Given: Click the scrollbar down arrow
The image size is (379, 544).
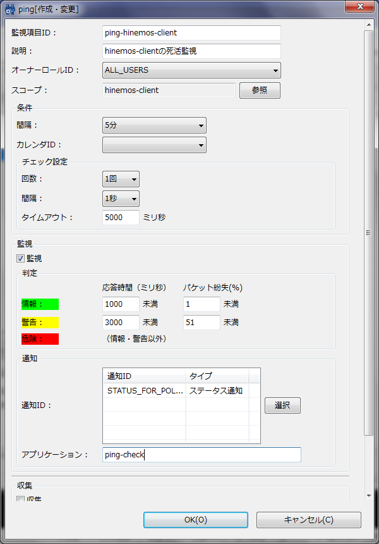Looking at the screenshot, I should click(x=369, y=496).
